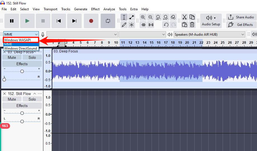Open Effects for 152. Still Flow track

22,106
